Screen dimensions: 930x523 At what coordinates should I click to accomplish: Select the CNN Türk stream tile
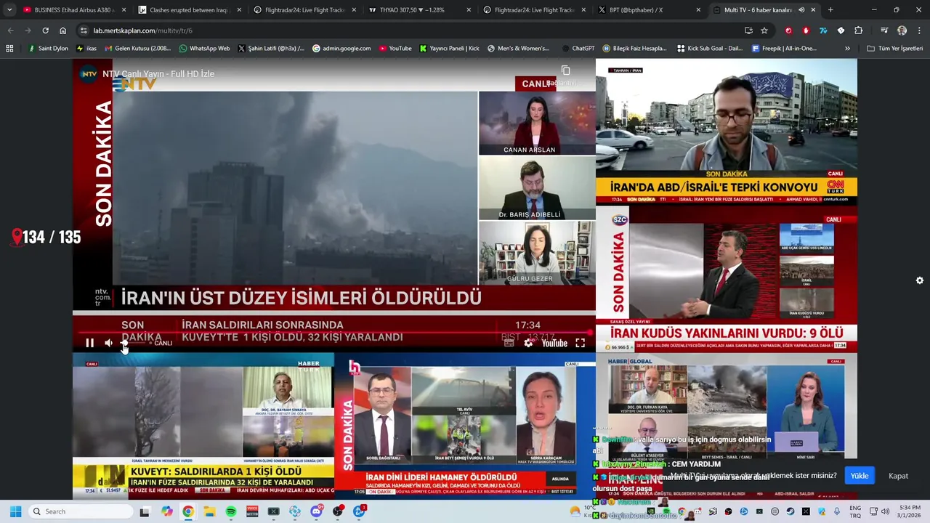(x=727, y=132)
